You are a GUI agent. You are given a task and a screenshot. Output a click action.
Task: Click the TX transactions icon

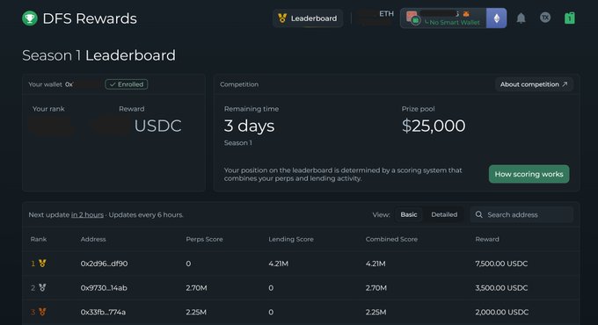point(545,18)
